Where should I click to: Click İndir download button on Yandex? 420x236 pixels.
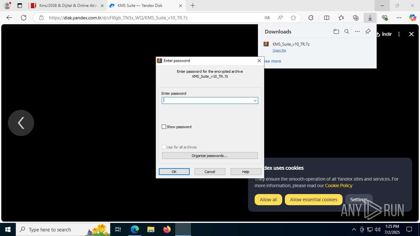click(x=384, y=34)
